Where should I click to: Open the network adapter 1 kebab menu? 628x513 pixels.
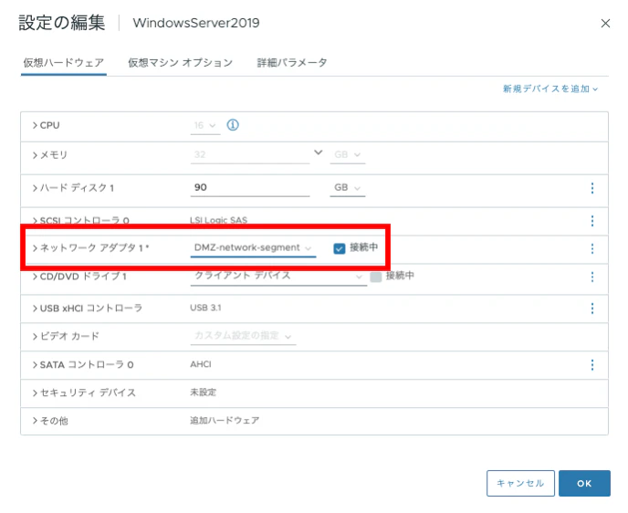point(592,248)
